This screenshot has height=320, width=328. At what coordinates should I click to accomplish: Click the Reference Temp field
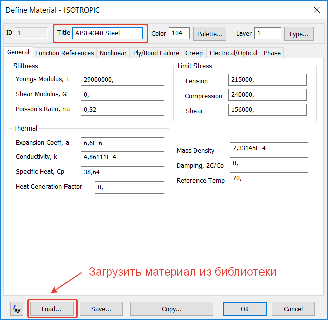269,178
